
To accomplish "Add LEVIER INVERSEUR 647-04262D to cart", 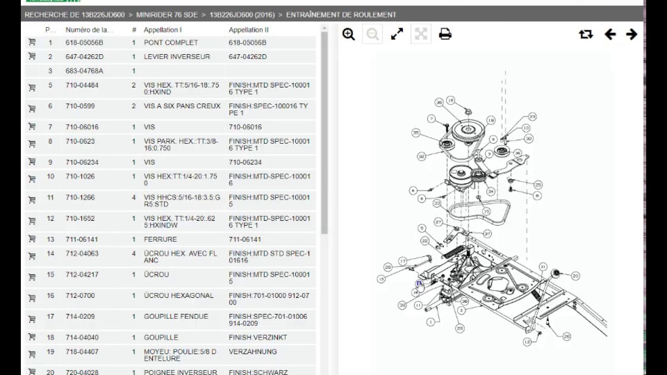I will (x=32, y=56).
